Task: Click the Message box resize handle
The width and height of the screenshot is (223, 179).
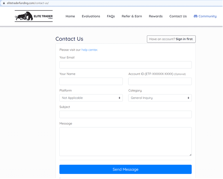Action: 190,155
